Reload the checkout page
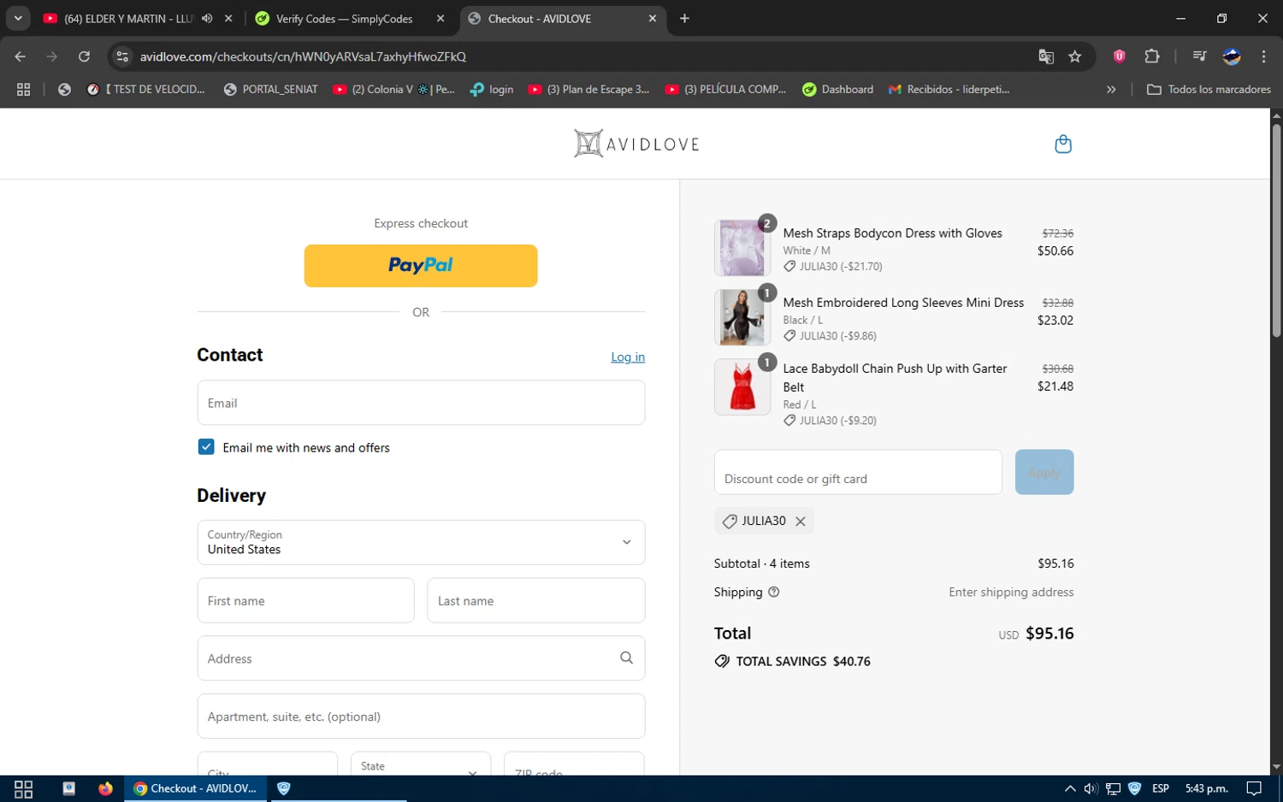 (84, 56)
